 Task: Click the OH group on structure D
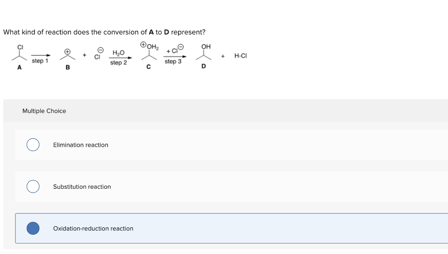pos(205,45)
